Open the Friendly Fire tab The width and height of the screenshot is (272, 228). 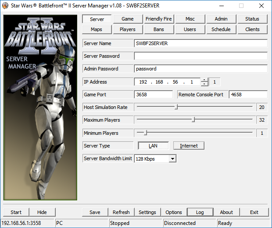pyautogui.click(x=159, y=19)
